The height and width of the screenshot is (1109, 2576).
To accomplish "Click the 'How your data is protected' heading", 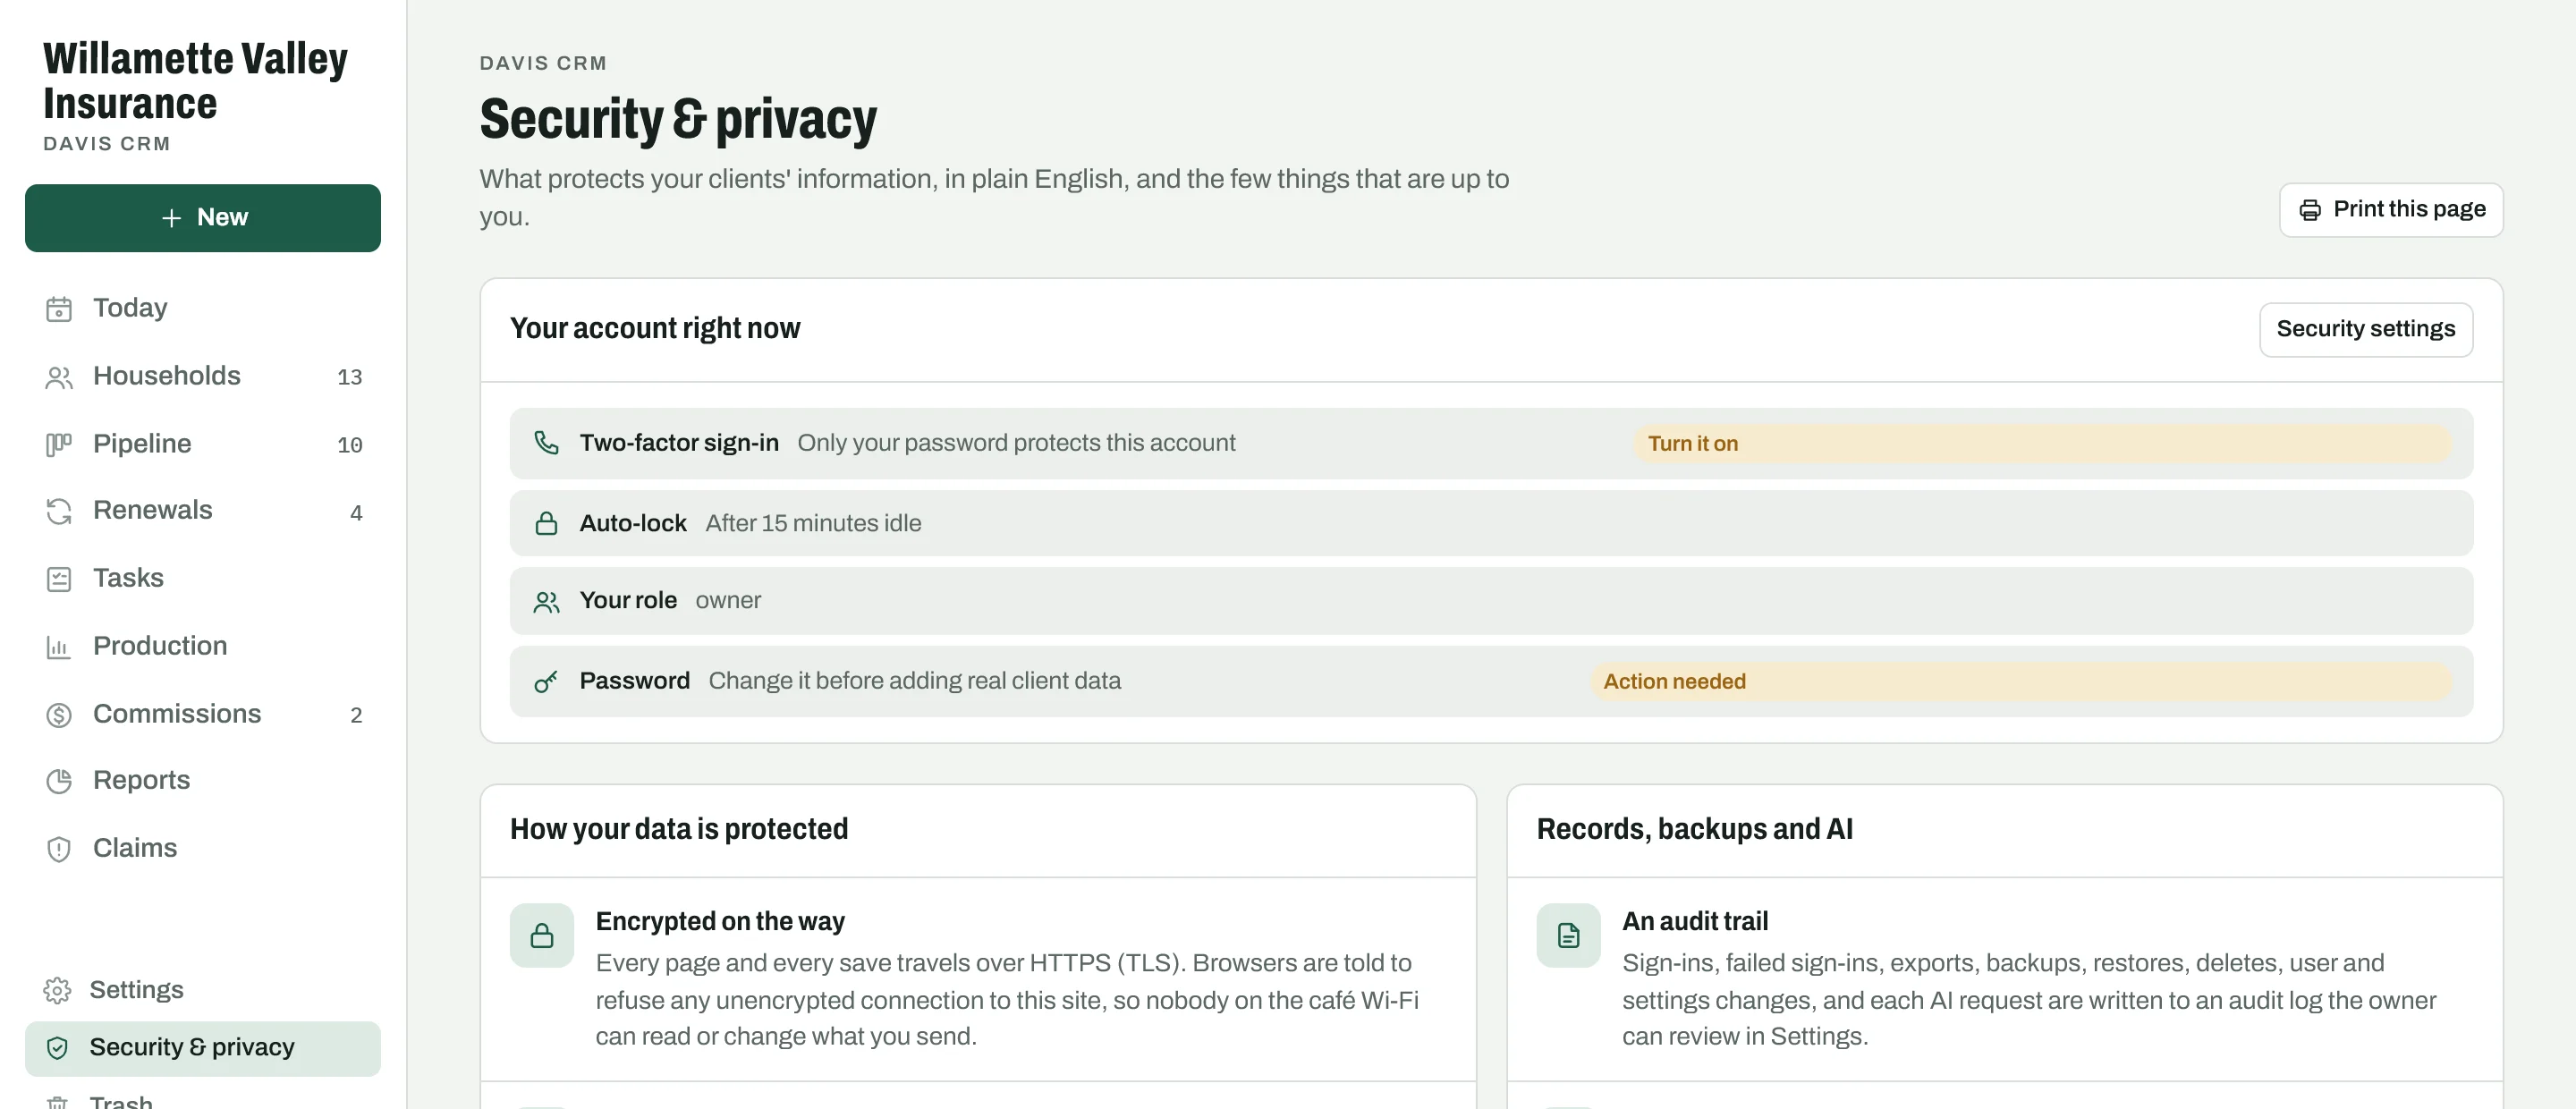I will click(679, 830).
